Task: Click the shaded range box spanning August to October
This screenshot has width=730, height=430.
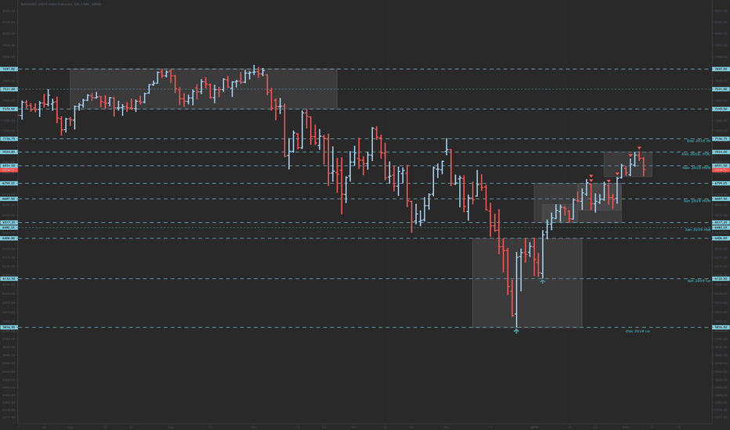Action: (204, 89)
